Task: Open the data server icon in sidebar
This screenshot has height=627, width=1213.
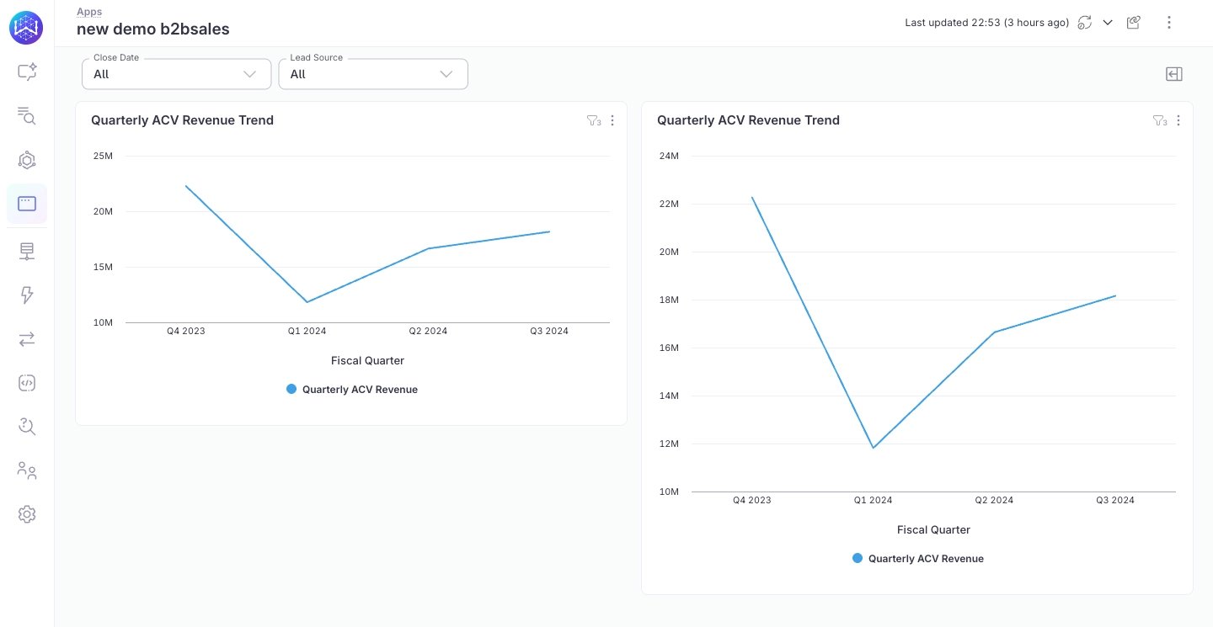Action: pos(27,251)
